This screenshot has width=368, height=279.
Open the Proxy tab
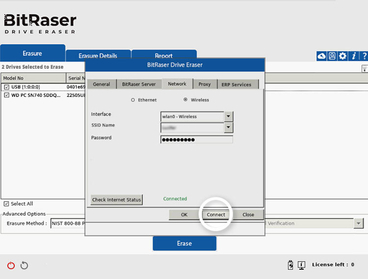tap(205, 84)
